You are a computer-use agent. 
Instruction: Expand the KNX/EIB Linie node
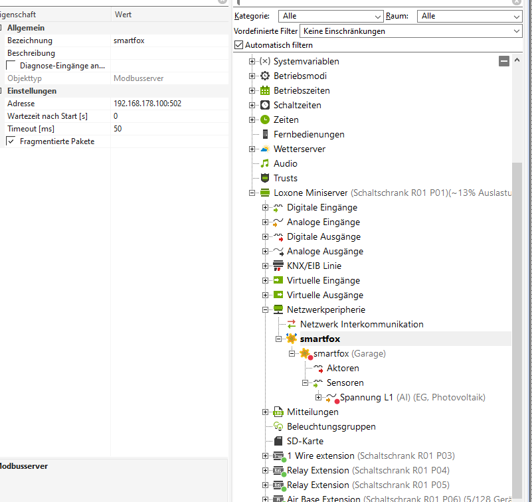tap(265, 266)
